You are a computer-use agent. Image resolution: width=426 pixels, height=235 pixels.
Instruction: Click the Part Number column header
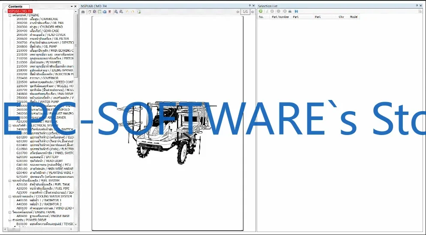(x=280, y=17)
